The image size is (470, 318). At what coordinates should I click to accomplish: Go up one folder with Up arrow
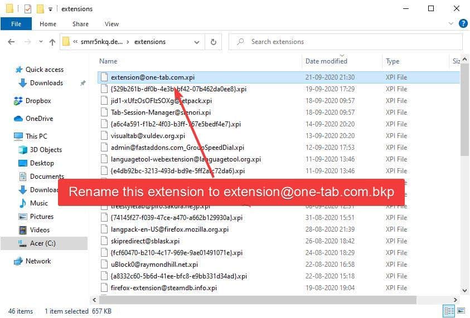pos(52,42)
